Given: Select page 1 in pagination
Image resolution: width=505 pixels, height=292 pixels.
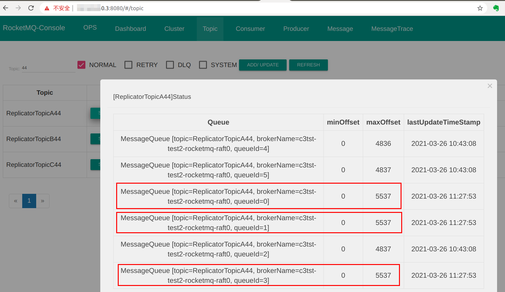Looking at the screenshot, I should 29,201.
